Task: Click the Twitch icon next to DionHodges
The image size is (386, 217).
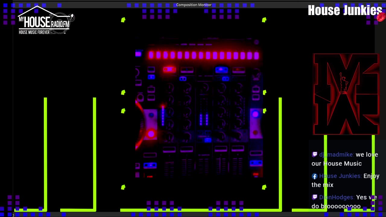Action: pos(315,197)
